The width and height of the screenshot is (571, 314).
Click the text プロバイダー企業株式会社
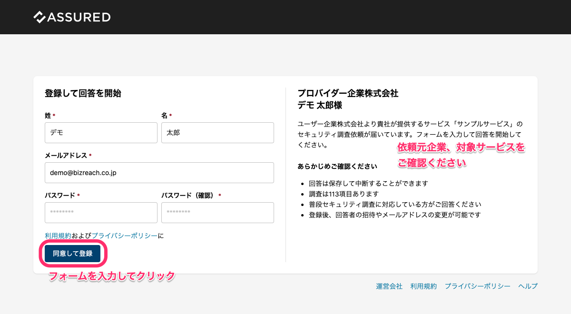[x=348, y=93]
